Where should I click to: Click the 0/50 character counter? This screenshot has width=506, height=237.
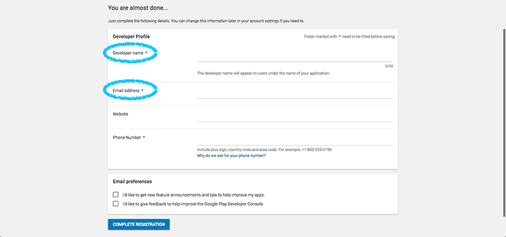click(389, 66)
